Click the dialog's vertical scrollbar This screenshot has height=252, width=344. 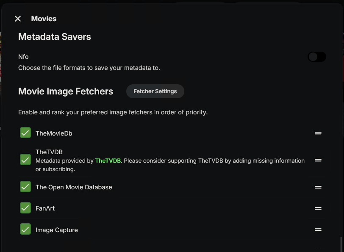[x=341, y=244]
